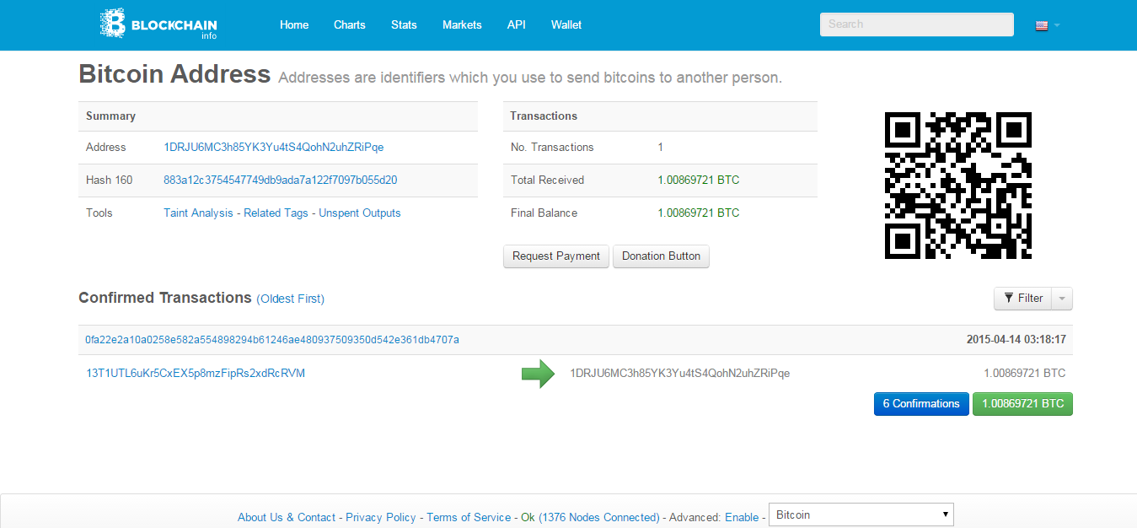The width and height of the screenshot is (1137, 528).
Task: Click the Bitcoin Address page heading
Action: (x=174, y=74)
